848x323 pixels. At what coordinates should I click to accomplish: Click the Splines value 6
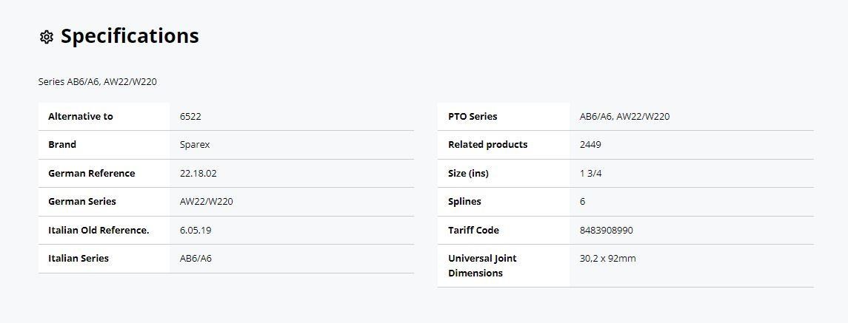coord(582,202)
